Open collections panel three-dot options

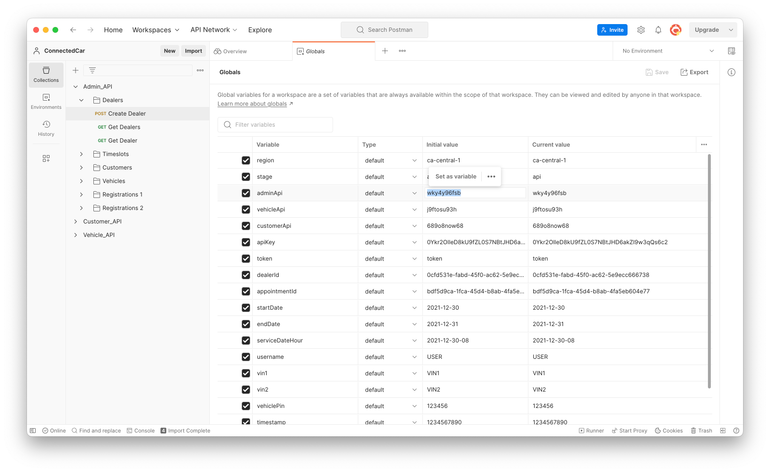(200, 70)
